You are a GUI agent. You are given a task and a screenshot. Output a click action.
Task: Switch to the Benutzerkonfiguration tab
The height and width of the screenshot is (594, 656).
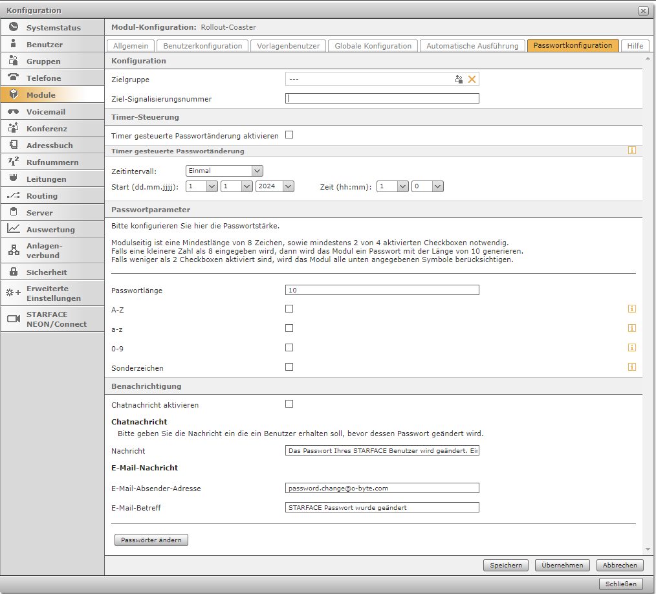202,46
